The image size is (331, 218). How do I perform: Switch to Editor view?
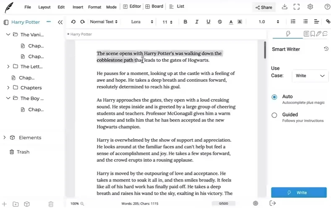132,7
